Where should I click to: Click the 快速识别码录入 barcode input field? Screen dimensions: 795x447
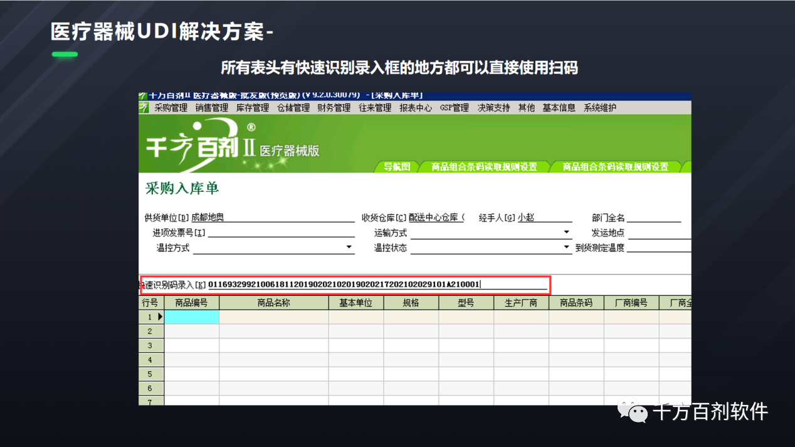click(x=377, y=285)
